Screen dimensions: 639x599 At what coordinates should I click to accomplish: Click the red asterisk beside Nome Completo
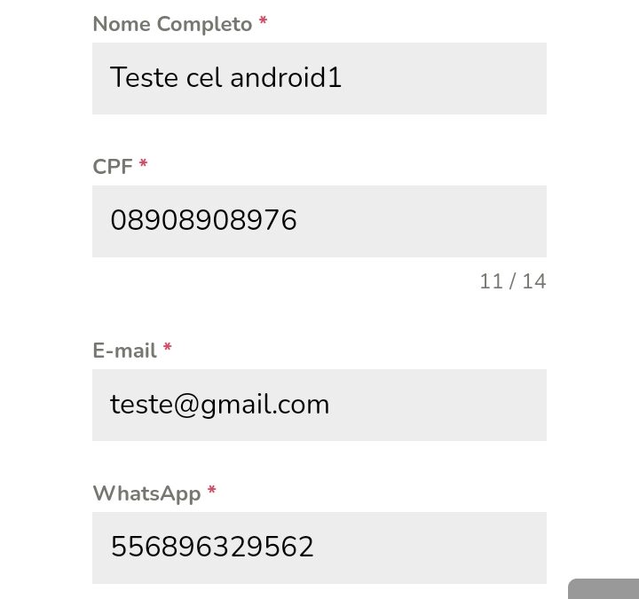click(x=264, y=20)
